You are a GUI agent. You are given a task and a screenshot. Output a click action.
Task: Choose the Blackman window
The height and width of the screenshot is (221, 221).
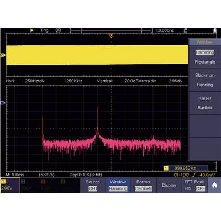pos(205,75)
